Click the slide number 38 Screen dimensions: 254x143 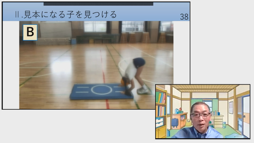(x=184, y=17)
